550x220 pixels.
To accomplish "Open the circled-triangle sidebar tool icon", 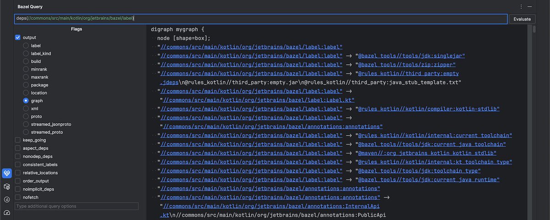I will click(6, 199).
